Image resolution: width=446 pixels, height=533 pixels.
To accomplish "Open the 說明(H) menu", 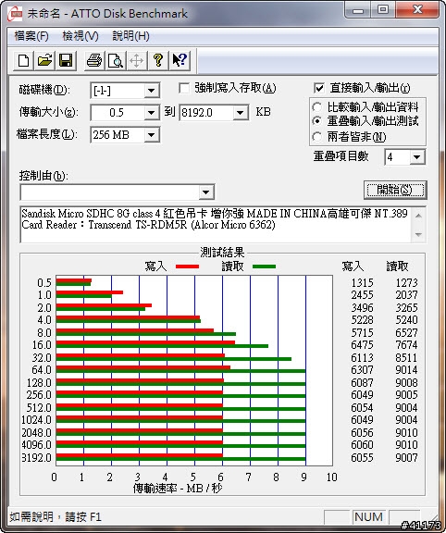I will point(130,36).
